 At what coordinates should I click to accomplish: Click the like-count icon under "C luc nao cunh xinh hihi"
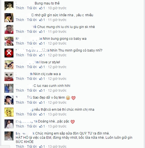click(x=41, y=91)
